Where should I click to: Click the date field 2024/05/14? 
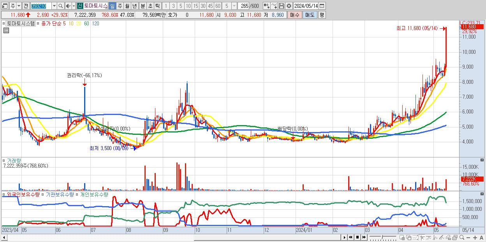coord(306,6)
